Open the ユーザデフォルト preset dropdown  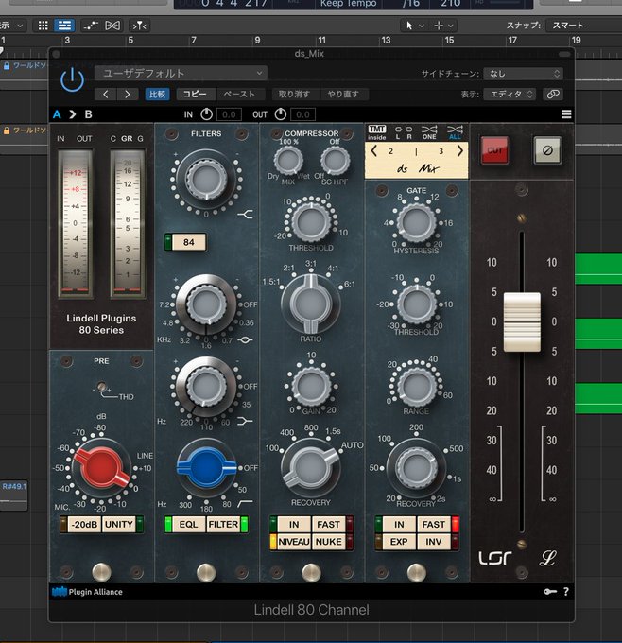pos(181,74)
